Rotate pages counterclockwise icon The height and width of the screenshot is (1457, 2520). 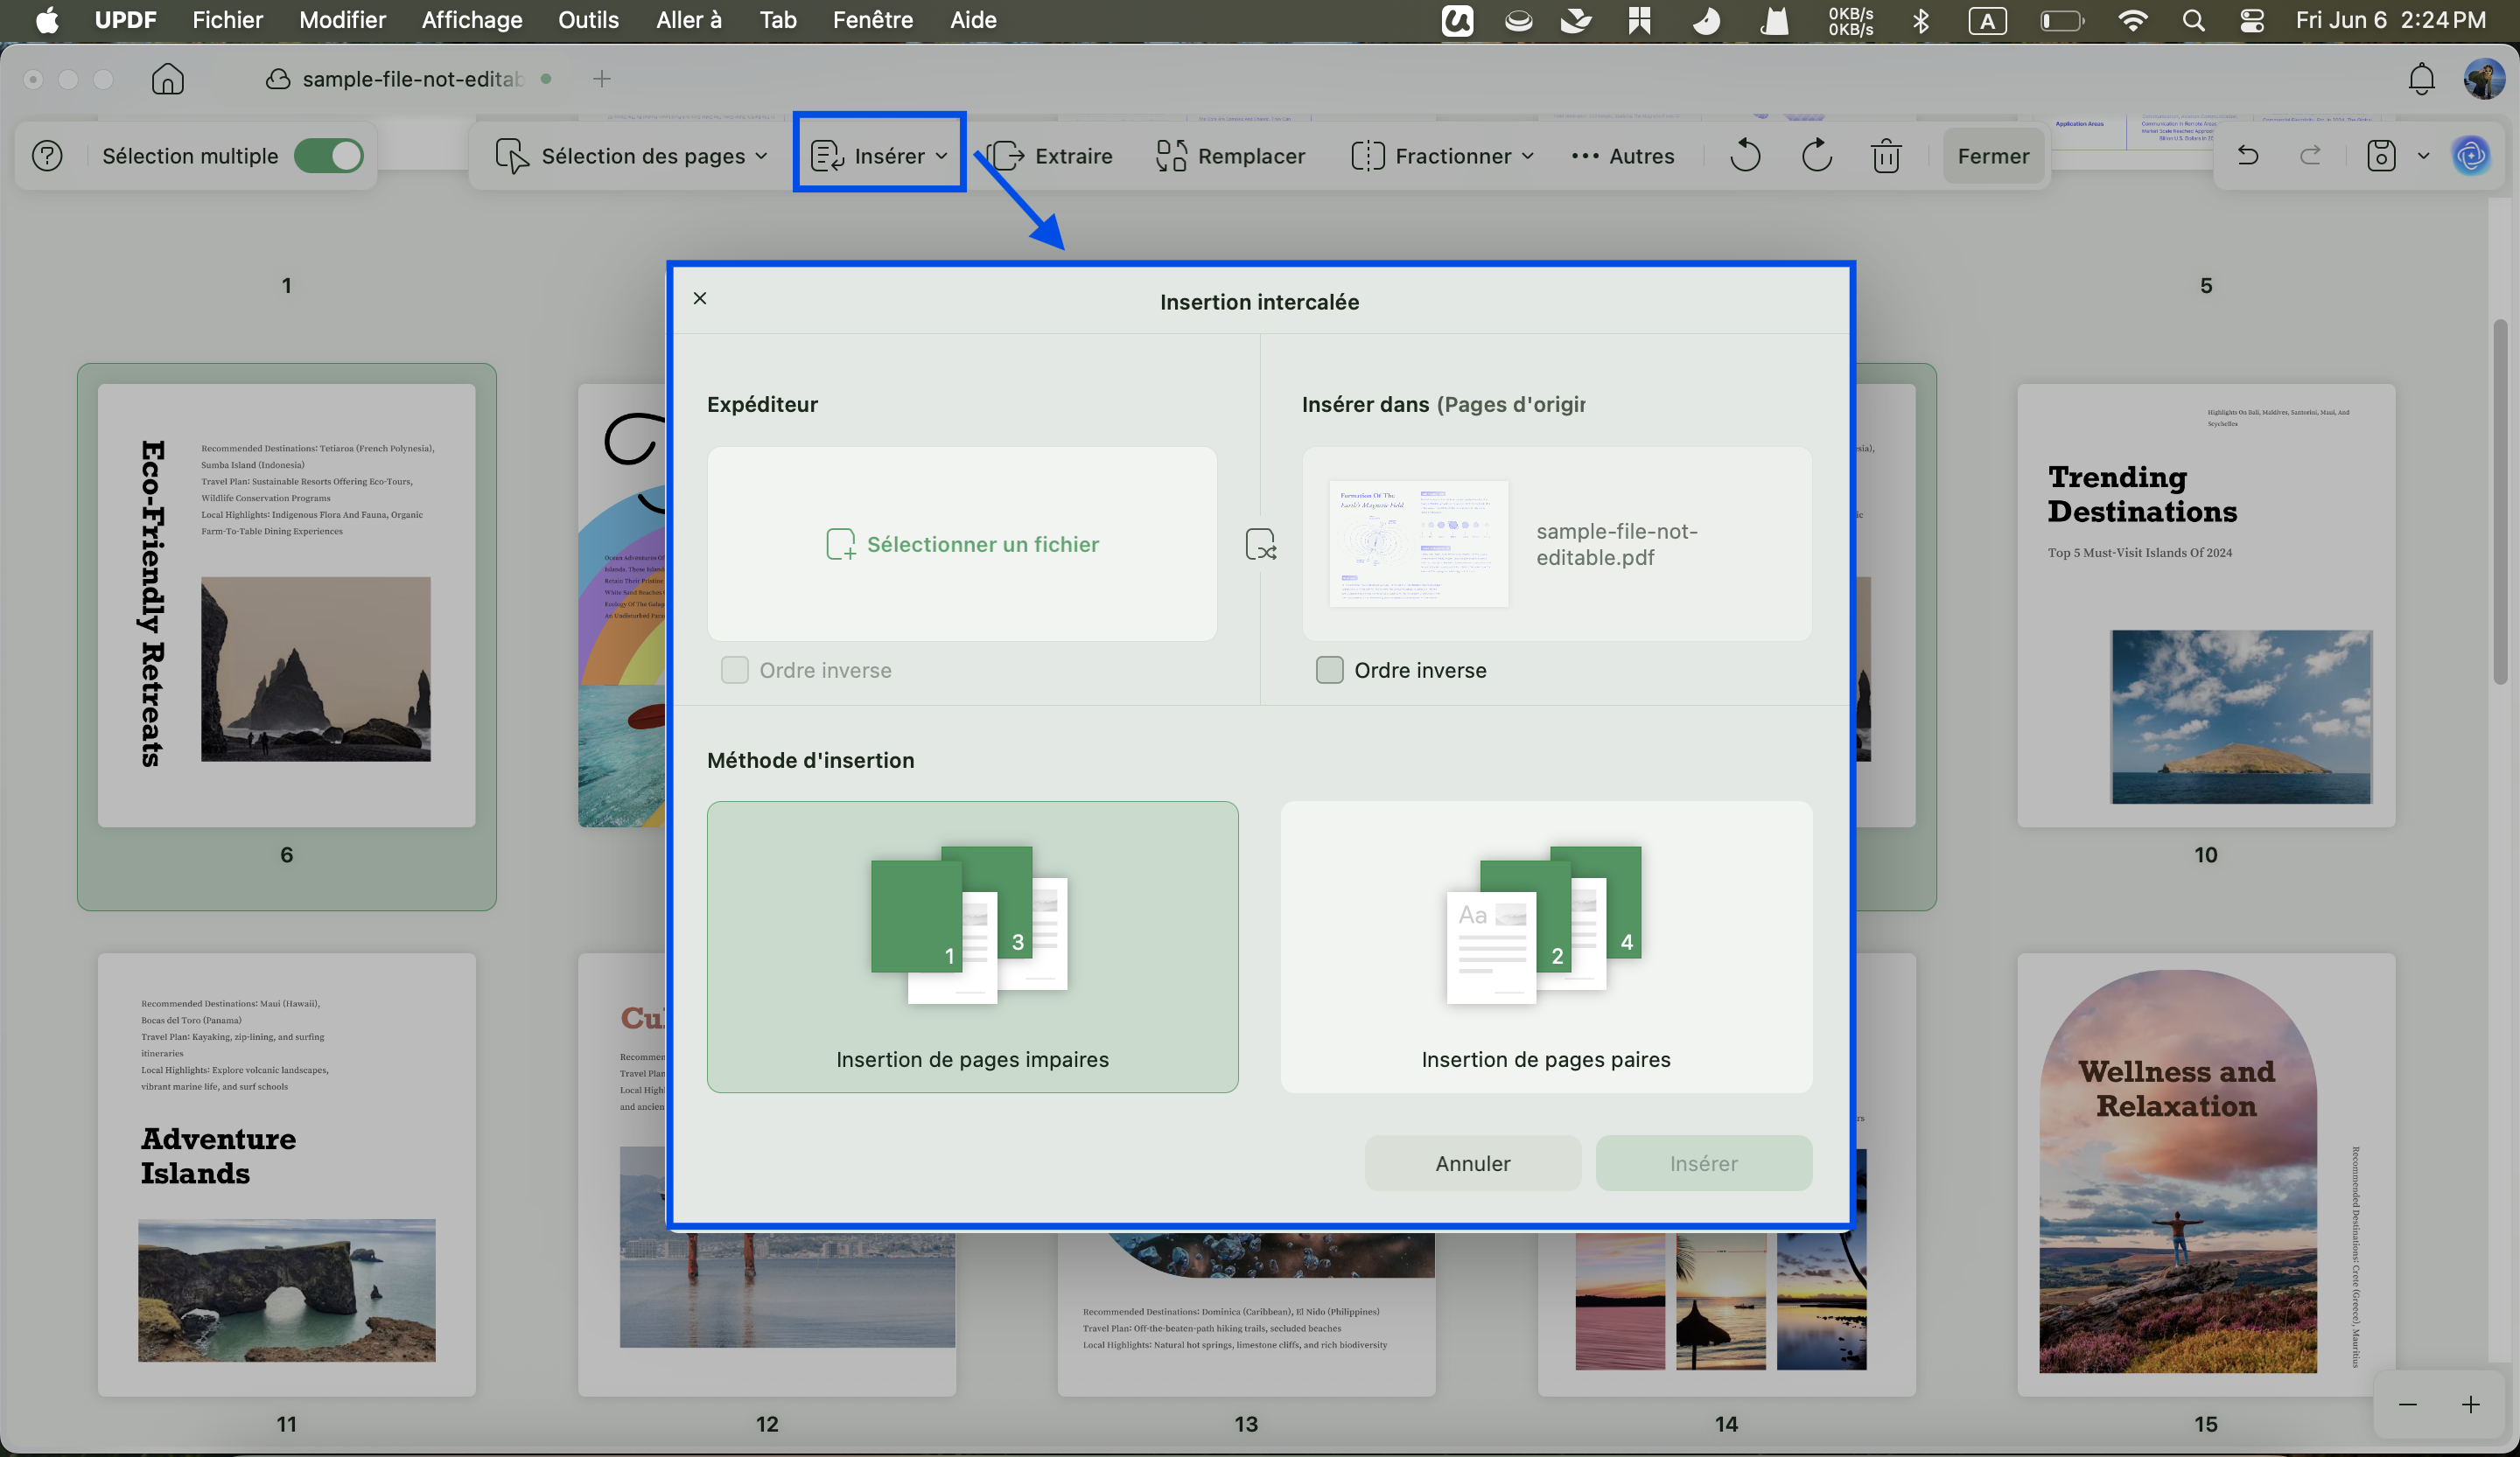[1745, 156]
